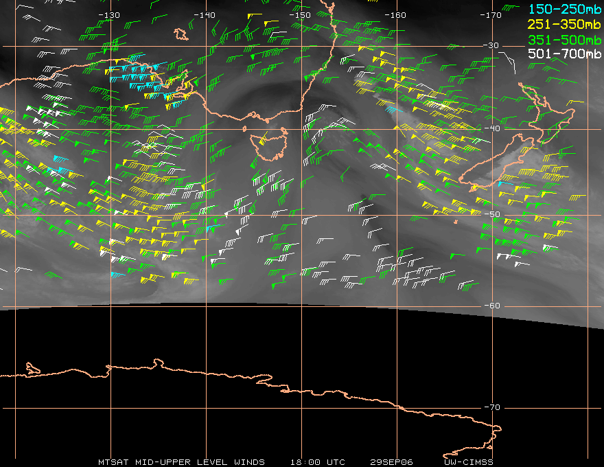The width and height of the screenshot is (604, 467).
Task: Click the white 501-700mb legend label
Action: pos(564,54)
